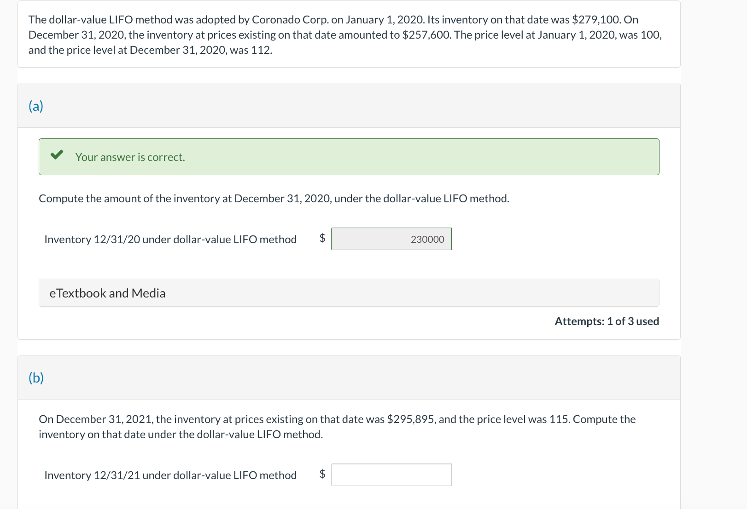Click the dollar sign before the part (b) answer box
The image size is (747, 509).
point(322,475)
